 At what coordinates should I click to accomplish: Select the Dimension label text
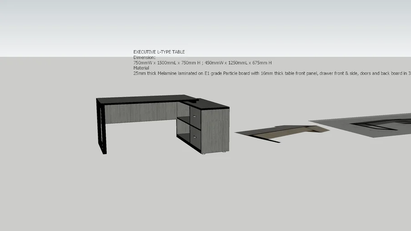coord(144,58)
